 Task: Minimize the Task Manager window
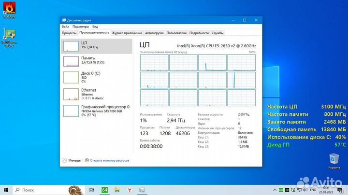point(233,20)
